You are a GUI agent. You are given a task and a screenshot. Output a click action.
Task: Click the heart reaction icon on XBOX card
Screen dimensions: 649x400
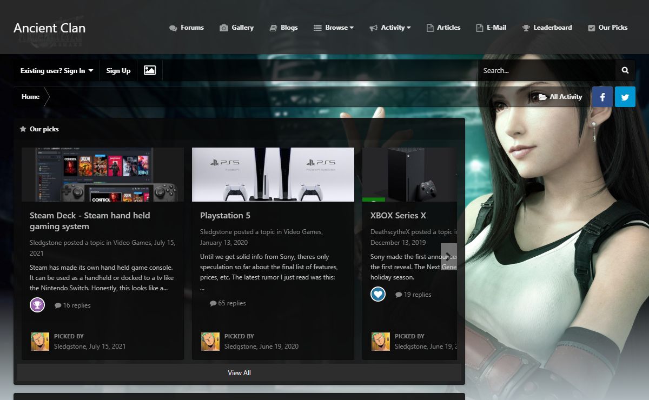(378, 294)
